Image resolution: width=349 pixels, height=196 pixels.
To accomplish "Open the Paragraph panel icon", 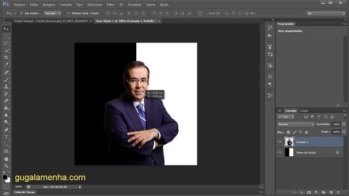I will coord(270,84).
